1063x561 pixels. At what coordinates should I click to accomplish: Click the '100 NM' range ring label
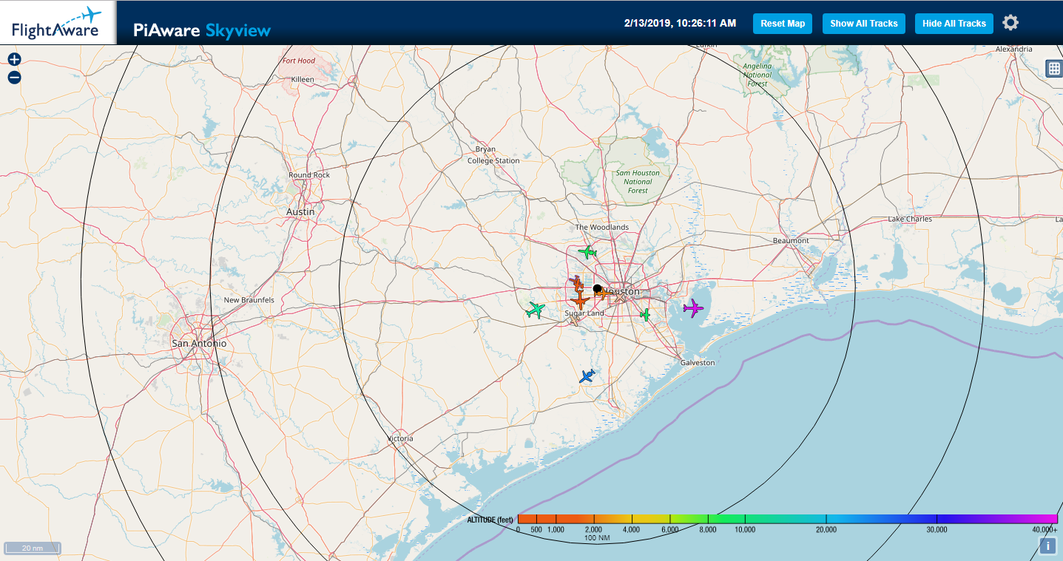[596, 538]
